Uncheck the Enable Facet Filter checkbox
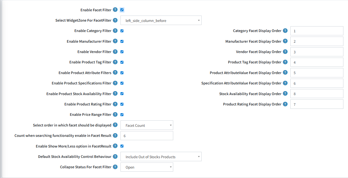 (122, 10)
